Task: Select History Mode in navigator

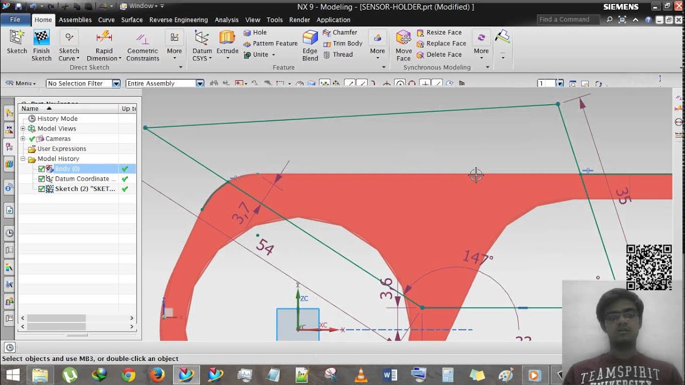Action: click(57, 119)
